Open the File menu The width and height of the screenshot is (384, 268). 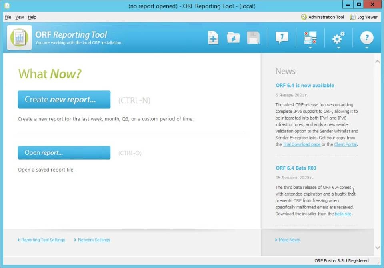click(8, 17)
